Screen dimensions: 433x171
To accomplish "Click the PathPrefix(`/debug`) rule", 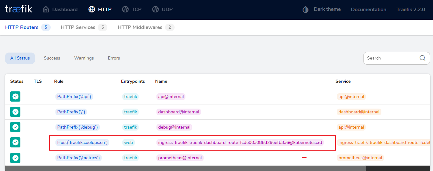I will pos(77,127).
